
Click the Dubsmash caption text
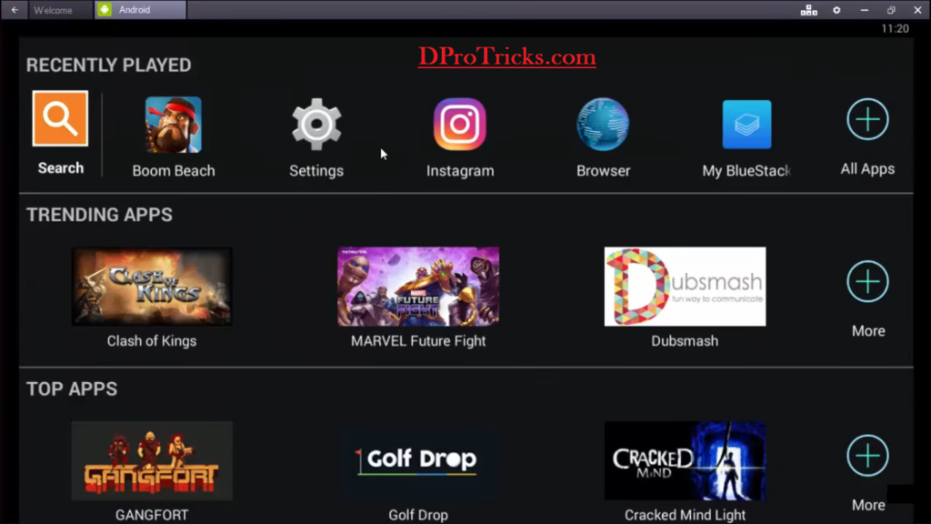click(685, 341)
